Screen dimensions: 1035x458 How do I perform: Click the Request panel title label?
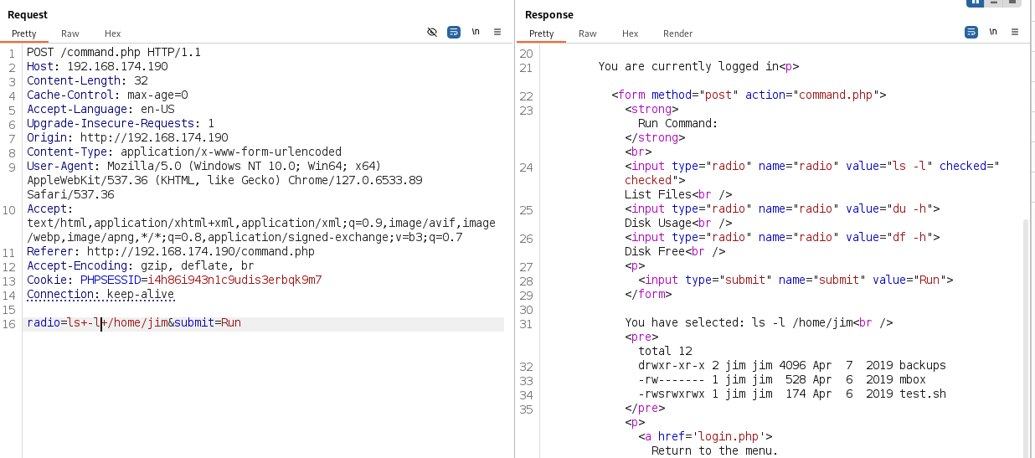click(x=28, y=14)
